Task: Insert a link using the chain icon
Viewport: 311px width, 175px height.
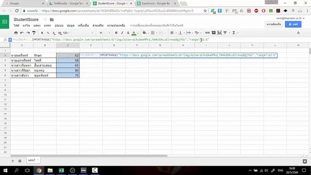Action: (207, 33)
